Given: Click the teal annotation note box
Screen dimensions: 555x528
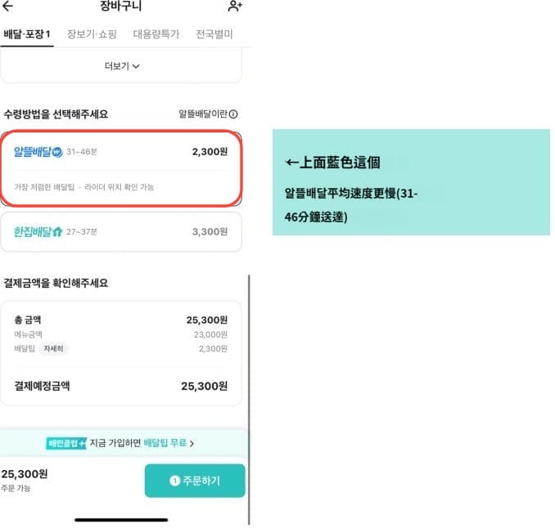Looking at the screenshot, I should (x=411, y=182).
